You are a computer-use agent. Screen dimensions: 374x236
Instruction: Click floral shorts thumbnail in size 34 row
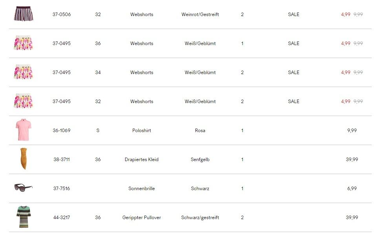click(24, 72)
